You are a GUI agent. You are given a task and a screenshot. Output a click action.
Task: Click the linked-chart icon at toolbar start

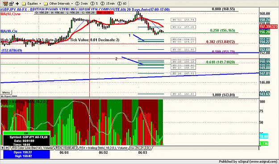tap(6, 4)
